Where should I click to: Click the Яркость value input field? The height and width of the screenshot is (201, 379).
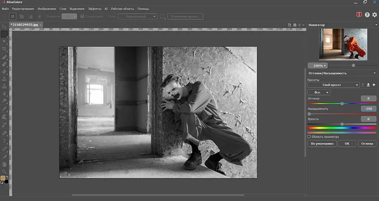[368, 119]
